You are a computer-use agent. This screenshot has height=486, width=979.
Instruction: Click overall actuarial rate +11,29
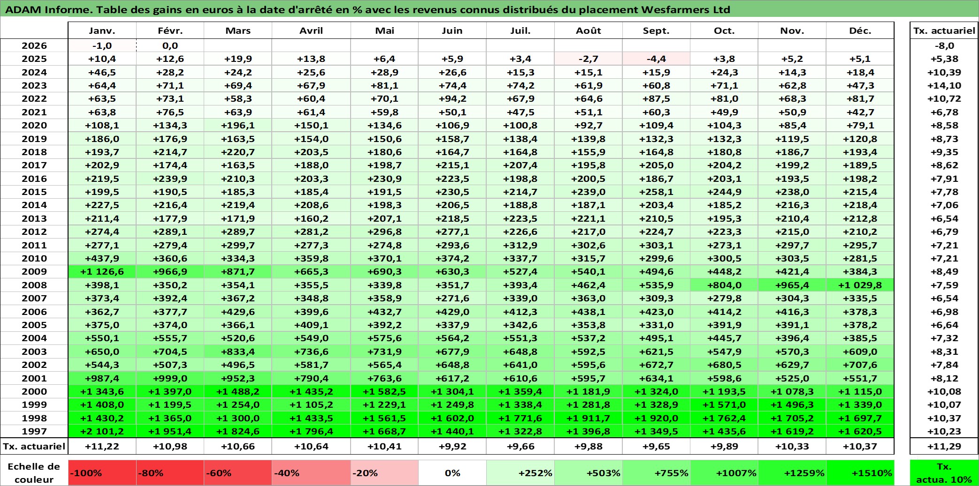pos(944,446)
